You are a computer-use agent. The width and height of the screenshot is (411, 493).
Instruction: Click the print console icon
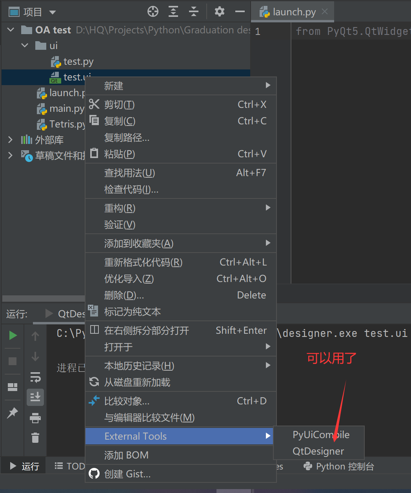pos(35,418)
